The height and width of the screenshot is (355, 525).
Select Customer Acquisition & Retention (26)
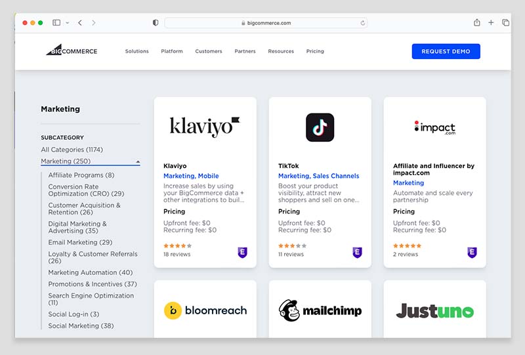tap(85, 209)
